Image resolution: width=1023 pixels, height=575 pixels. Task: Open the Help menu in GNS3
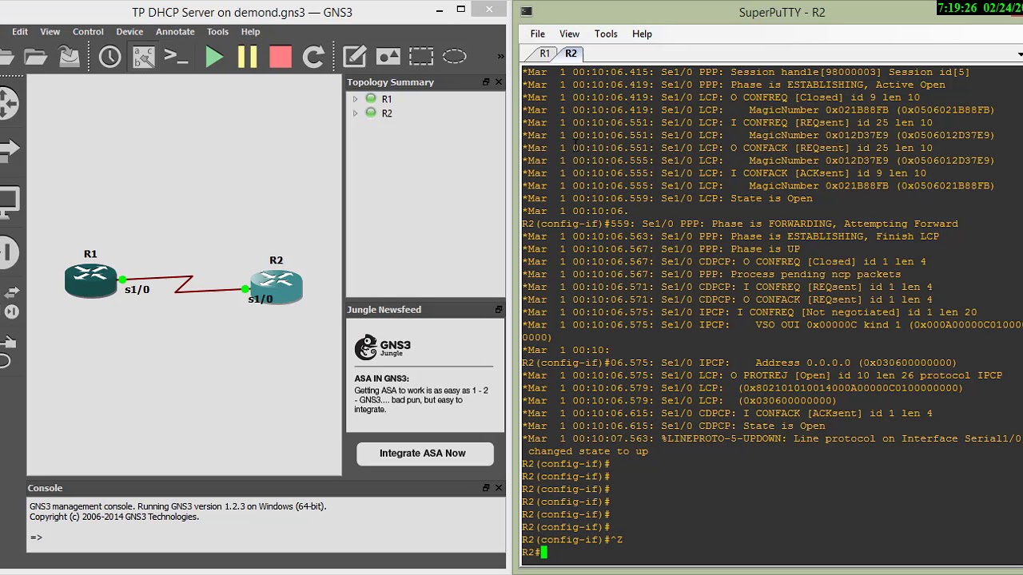[x=250, y=32]
